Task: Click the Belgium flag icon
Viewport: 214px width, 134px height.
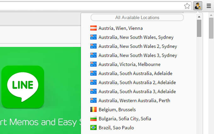Action: [x=93, y=109]
